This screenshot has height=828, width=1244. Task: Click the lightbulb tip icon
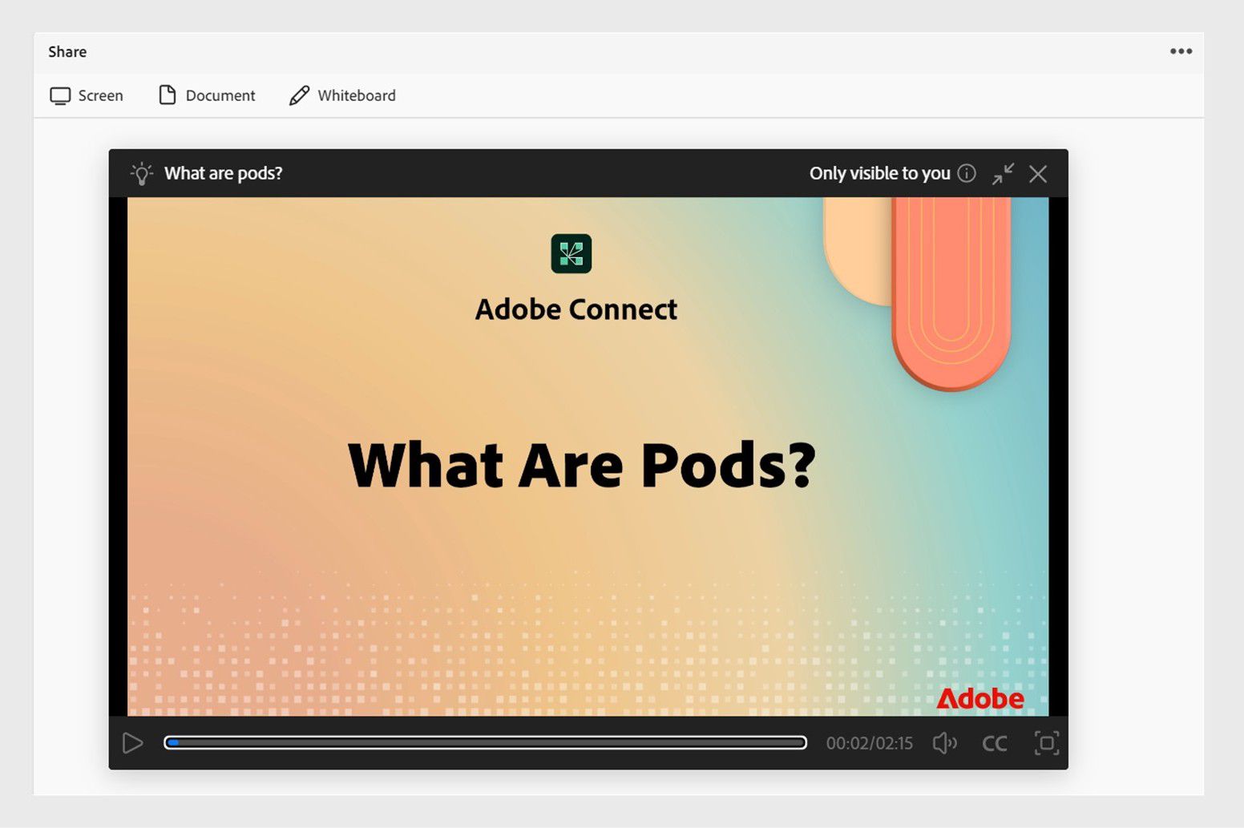[x=141, y=173]
